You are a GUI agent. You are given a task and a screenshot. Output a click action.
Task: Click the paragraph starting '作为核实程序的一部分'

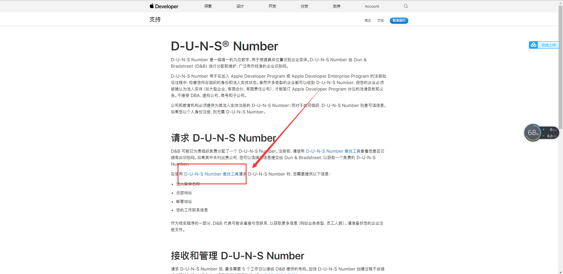point(277,227)
